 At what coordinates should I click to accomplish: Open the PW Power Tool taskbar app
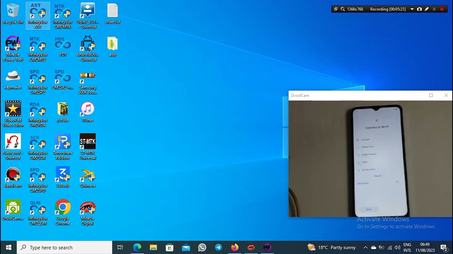coord(267,247)
